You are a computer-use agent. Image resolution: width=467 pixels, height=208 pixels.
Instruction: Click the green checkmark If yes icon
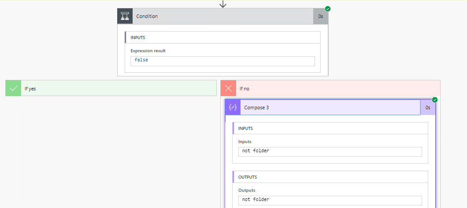[13, 88]
